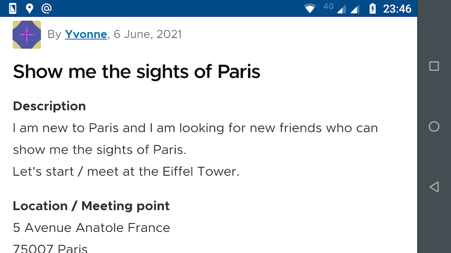Click the "75007 Paris" postal code line

[50, 248]
